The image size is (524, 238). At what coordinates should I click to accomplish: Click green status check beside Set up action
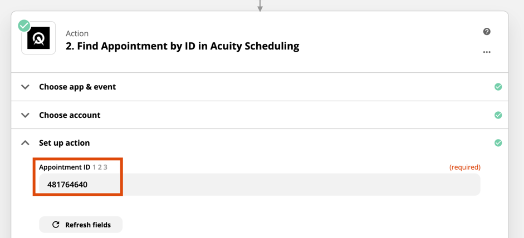click(498, 143)
